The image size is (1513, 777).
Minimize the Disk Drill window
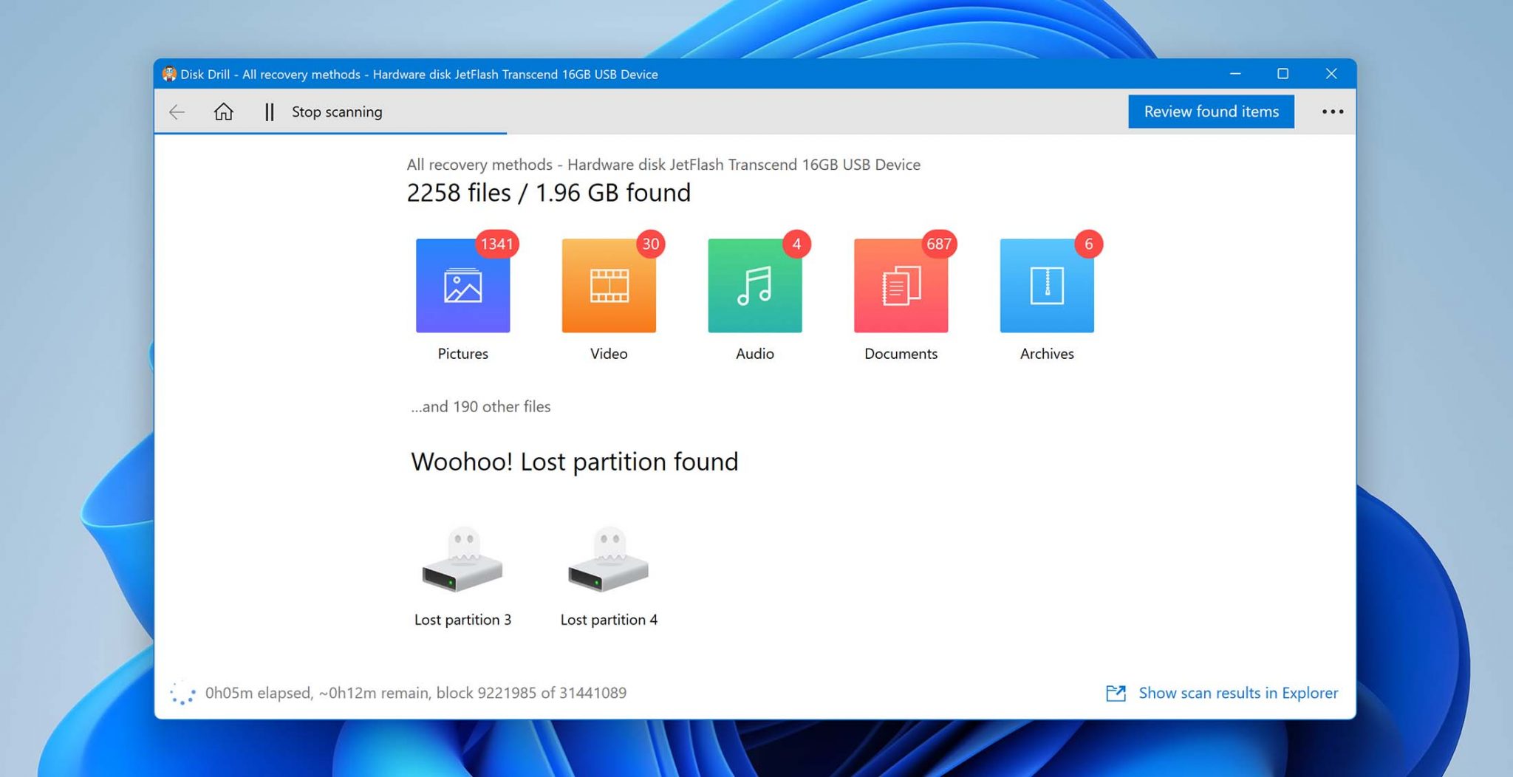coord(1235,74)
